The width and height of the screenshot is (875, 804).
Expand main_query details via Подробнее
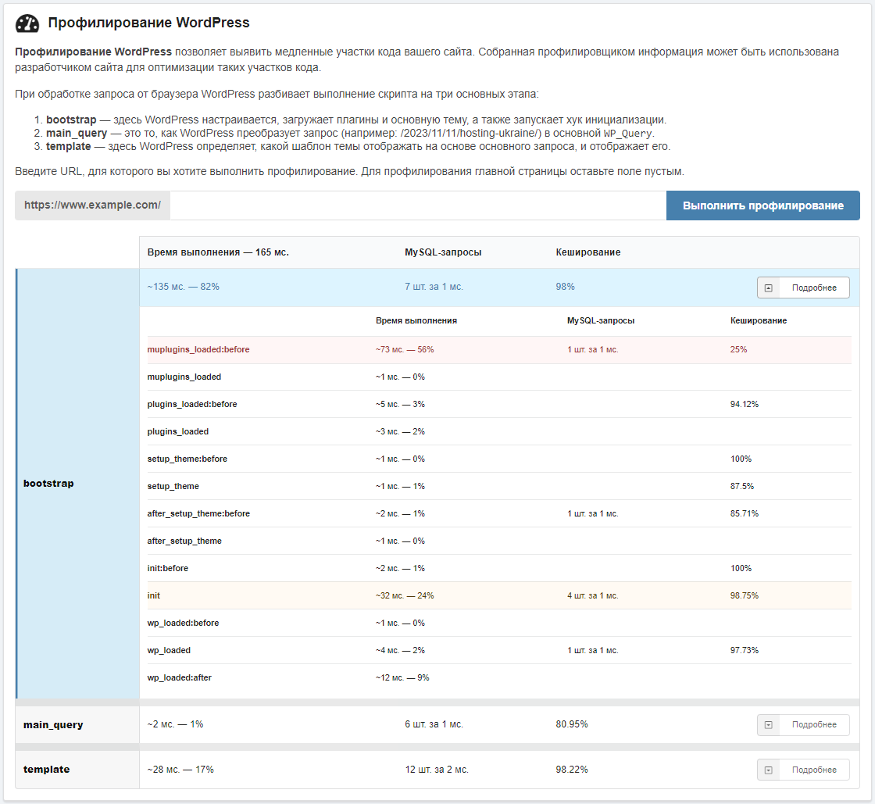point(802,724)
